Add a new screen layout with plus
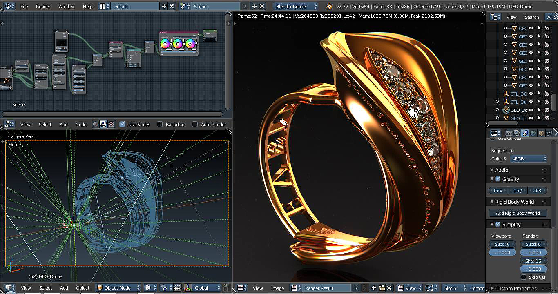This screenshot has height=294, width=558. click(164, 6)
